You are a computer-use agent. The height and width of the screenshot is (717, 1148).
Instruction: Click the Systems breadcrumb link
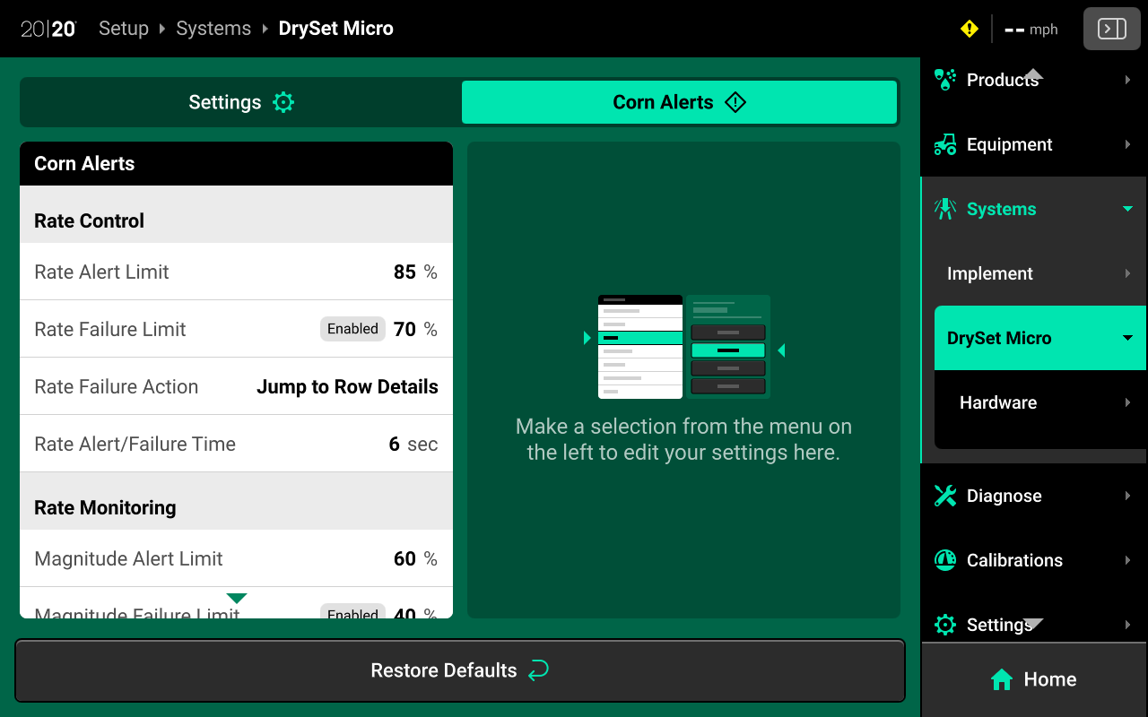click(x=213, y=29)
